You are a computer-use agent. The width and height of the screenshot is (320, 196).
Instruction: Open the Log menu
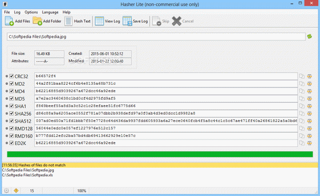tap(17, 12)
